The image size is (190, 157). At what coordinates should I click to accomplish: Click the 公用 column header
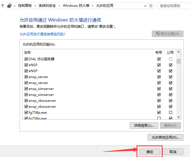coord(170,53)
